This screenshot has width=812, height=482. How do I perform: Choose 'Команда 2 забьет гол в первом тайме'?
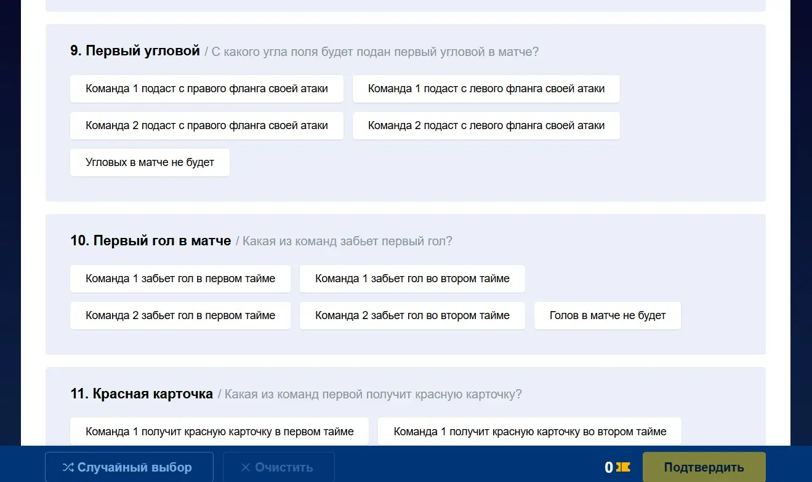coord(180,315)
